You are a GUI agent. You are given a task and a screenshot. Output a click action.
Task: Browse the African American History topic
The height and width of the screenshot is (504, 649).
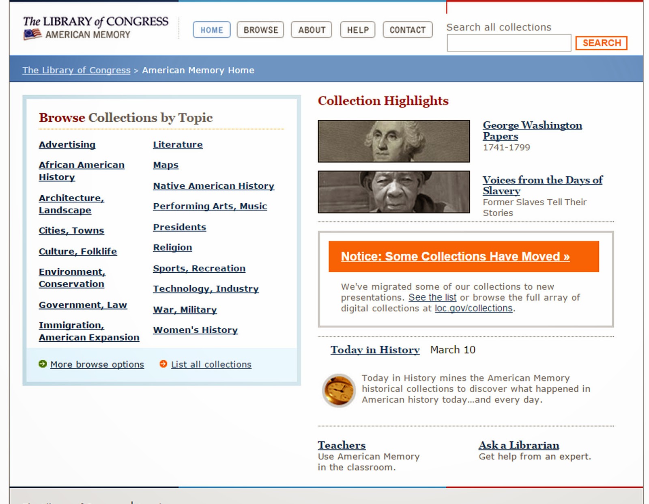(x=82, y=171)
